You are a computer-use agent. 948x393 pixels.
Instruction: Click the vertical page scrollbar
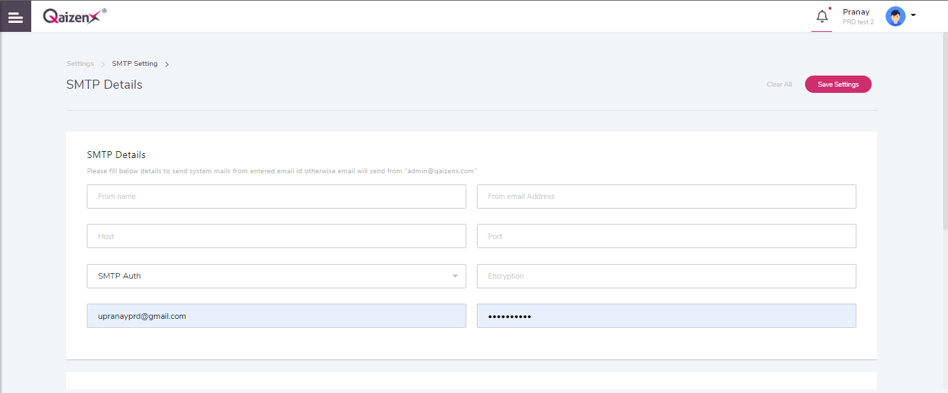tap(945, 139)
